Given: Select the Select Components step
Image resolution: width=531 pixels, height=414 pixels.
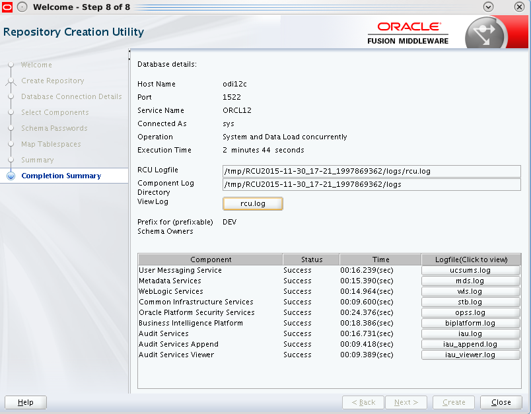Looking at the screenshot, I should (x=55, y=112).
